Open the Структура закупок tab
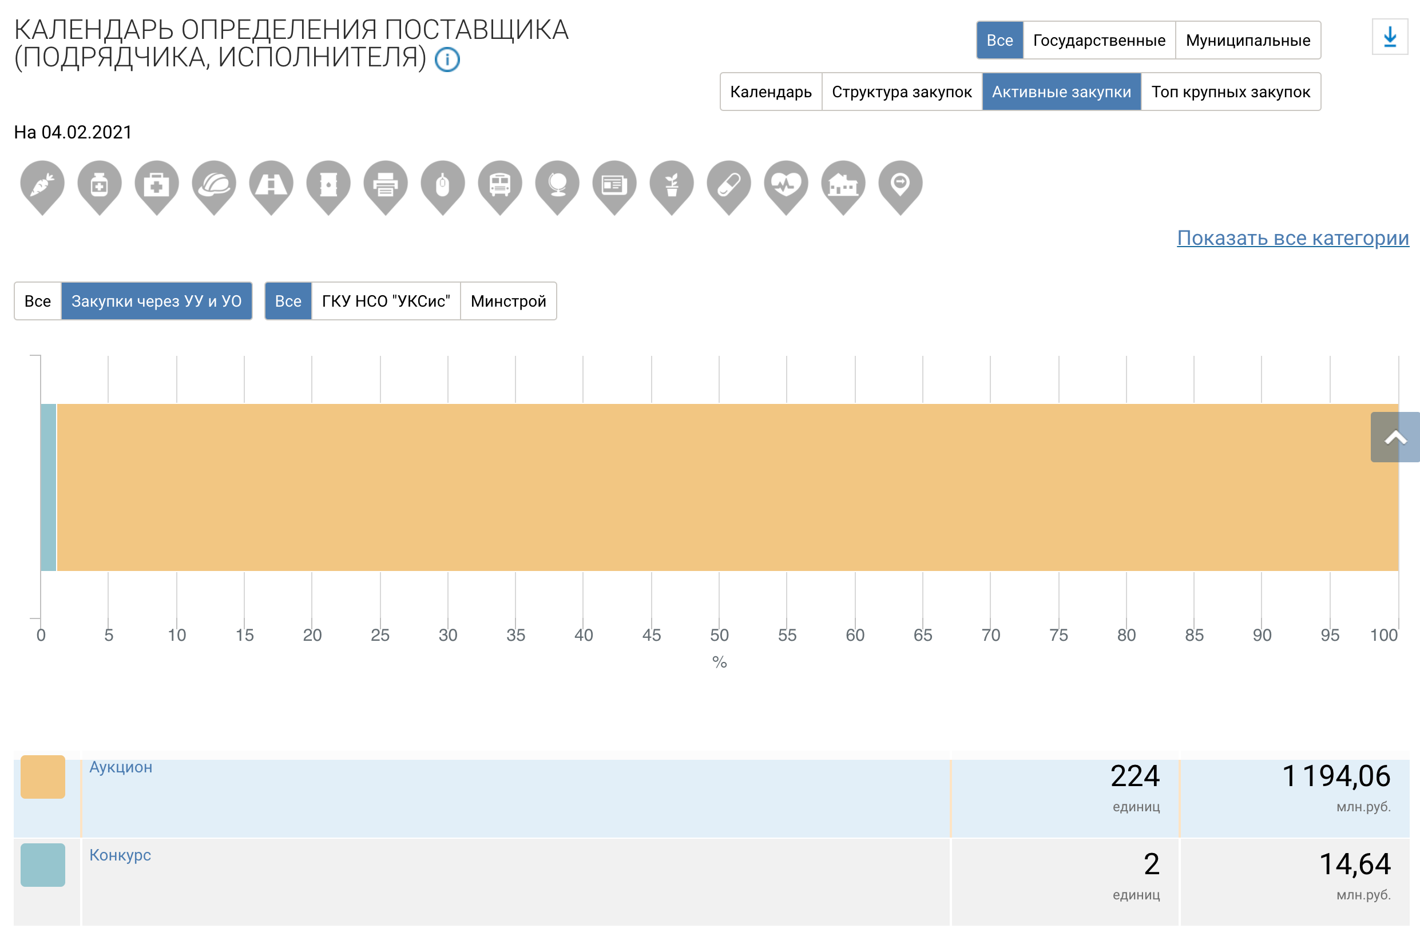 pos(902,92)
